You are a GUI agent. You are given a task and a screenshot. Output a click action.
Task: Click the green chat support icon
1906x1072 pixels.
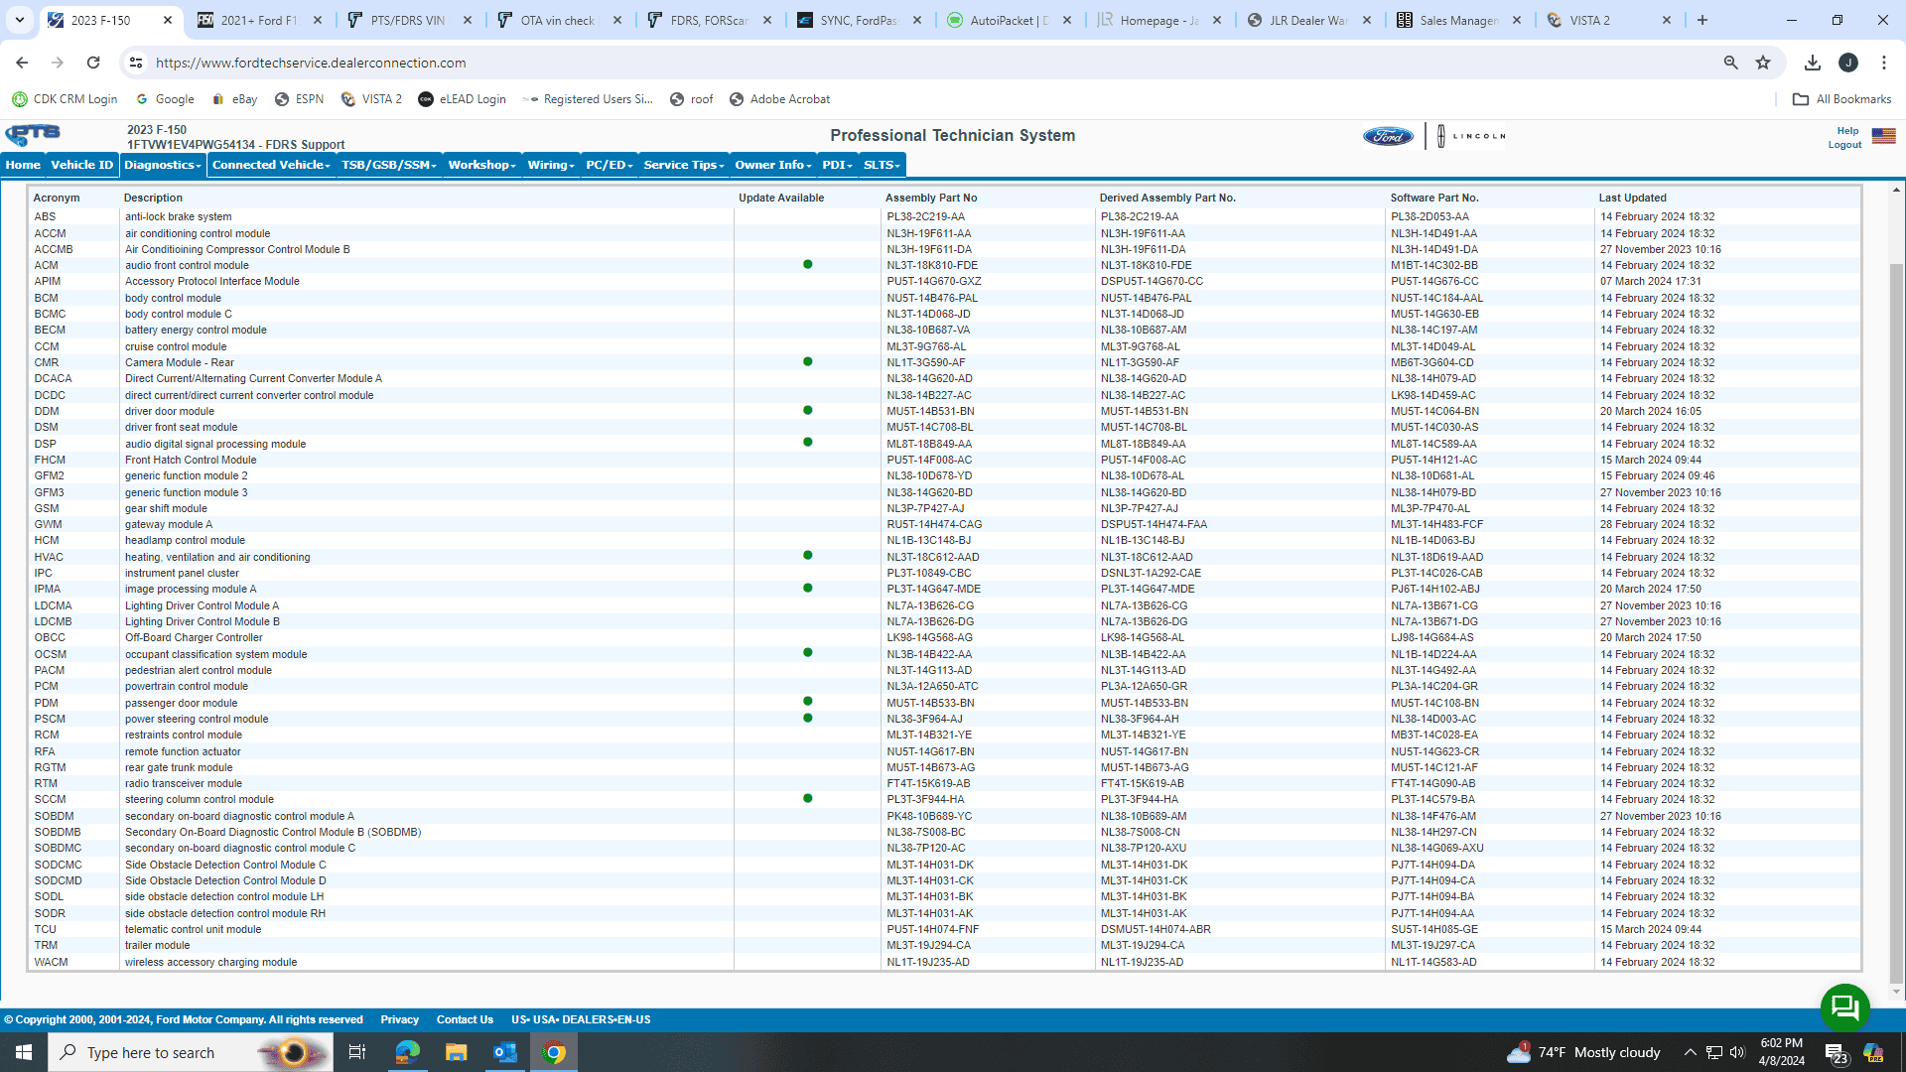1844,1007
